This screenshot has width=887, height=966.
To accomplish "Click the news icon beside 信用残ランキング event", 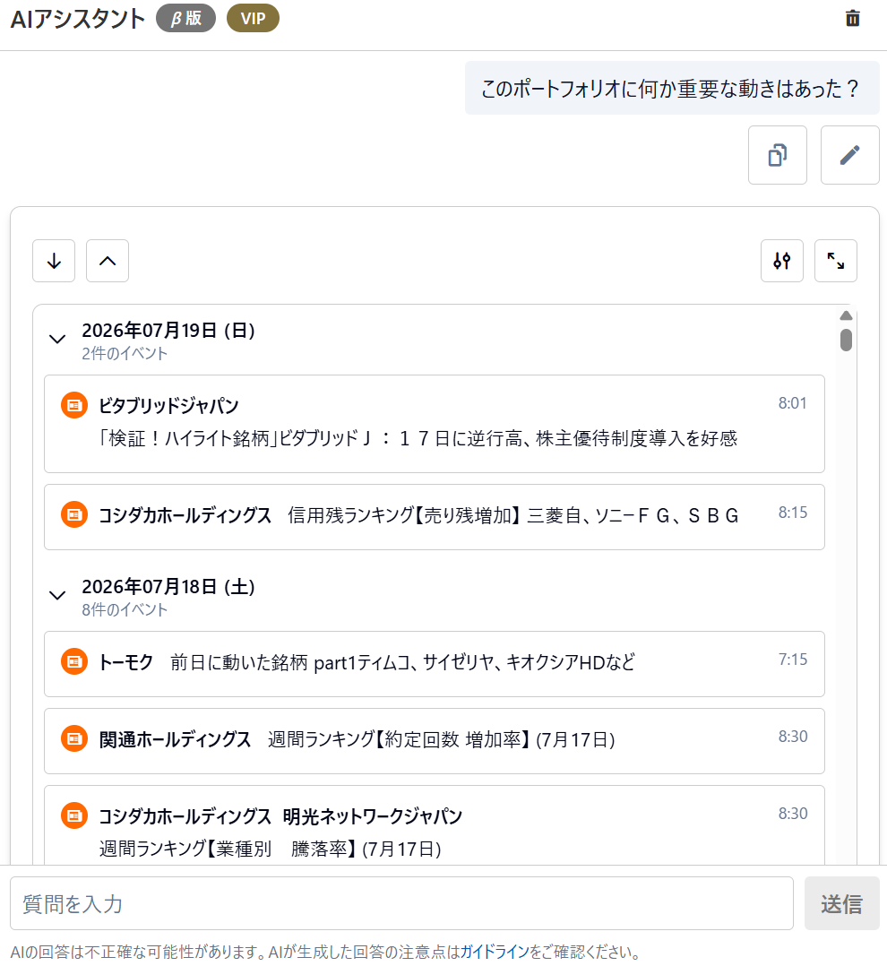I will click(74, 514).
